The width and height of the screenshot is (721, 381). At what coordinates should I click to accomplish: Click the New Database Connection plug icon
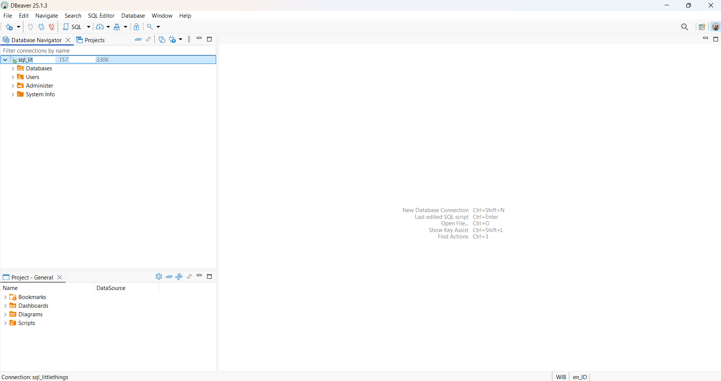click(9, 27)
